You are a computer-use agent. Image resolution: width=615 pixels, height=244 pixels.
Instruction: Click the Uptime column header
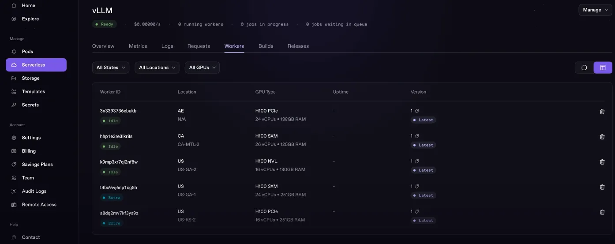tap(341, 92)
